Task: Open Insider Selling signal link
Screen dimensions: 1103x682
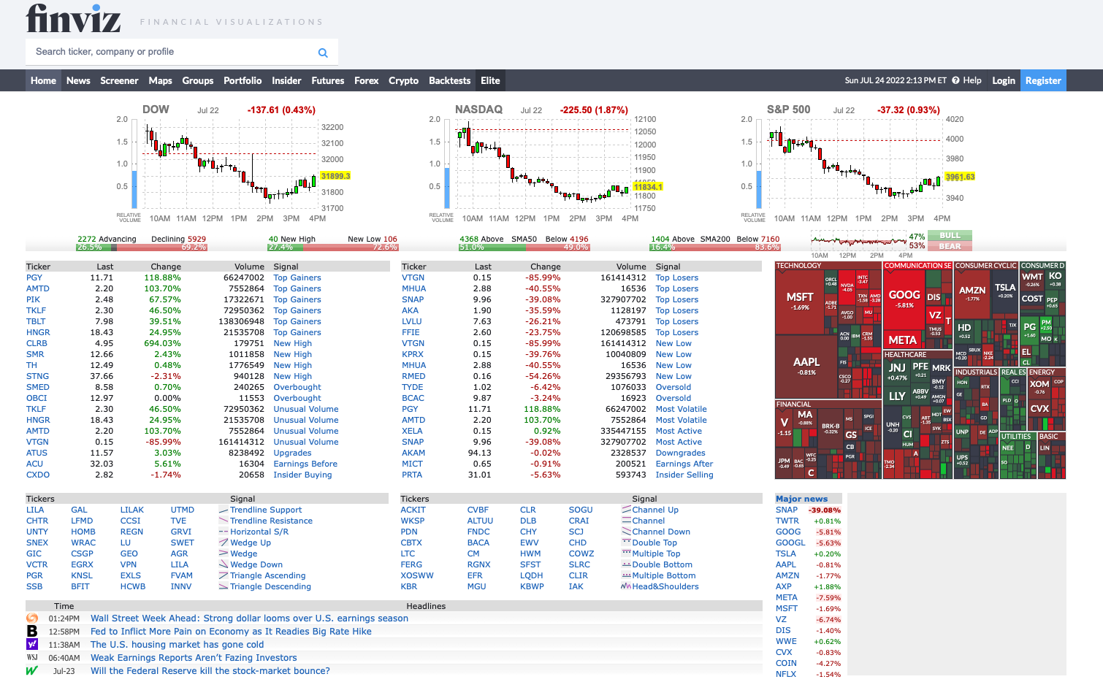Action: click(x=684, y=475)
